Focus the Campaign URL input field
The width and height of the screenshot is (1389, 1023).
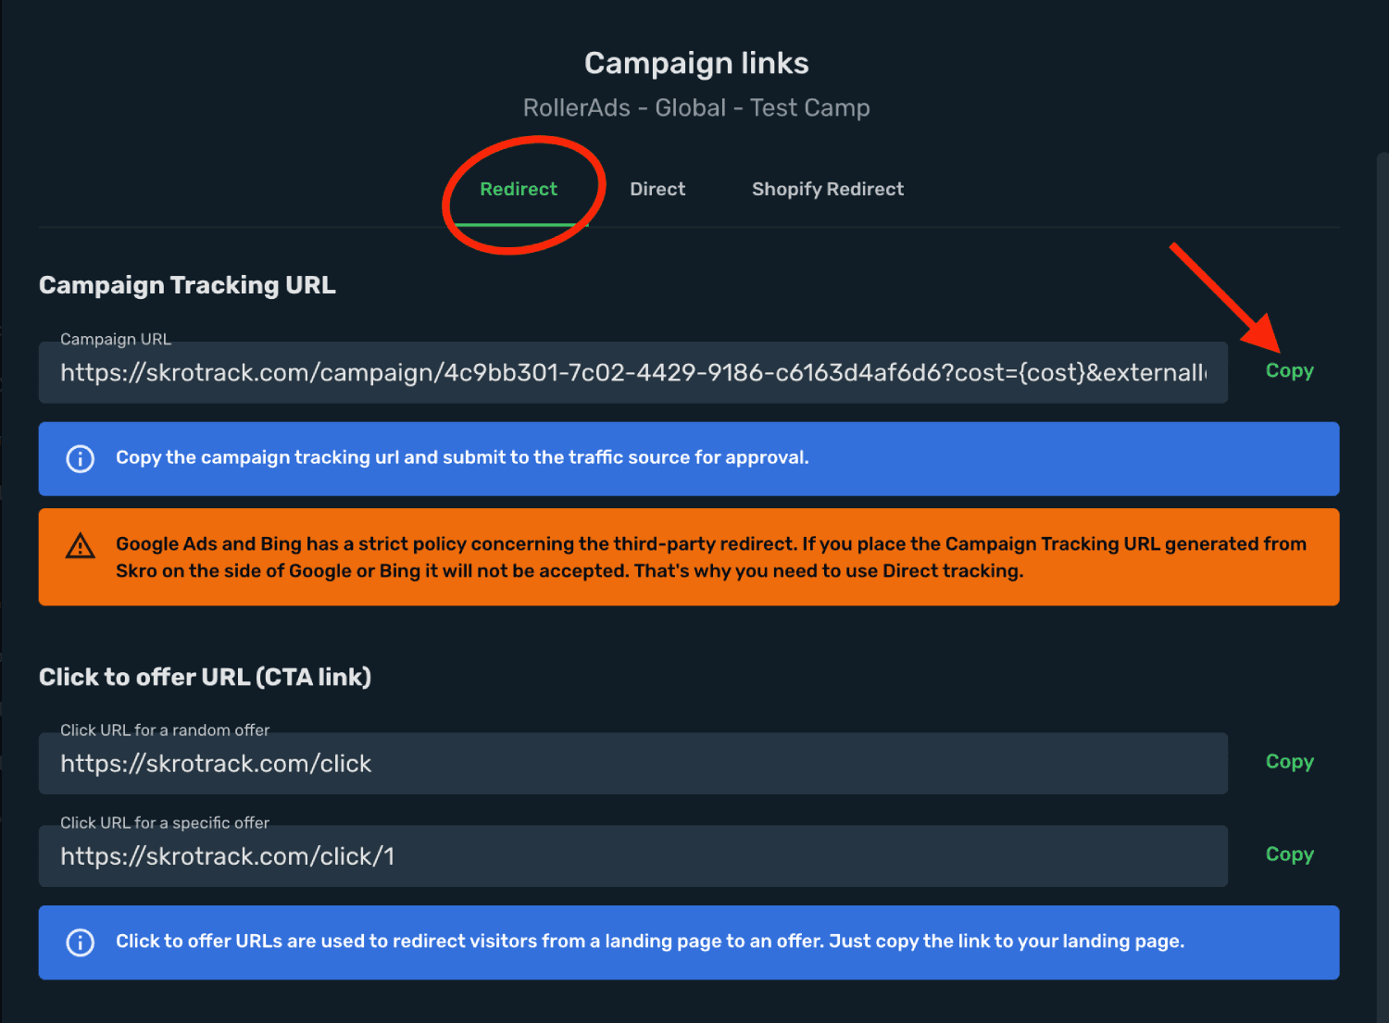coord(633,372)
